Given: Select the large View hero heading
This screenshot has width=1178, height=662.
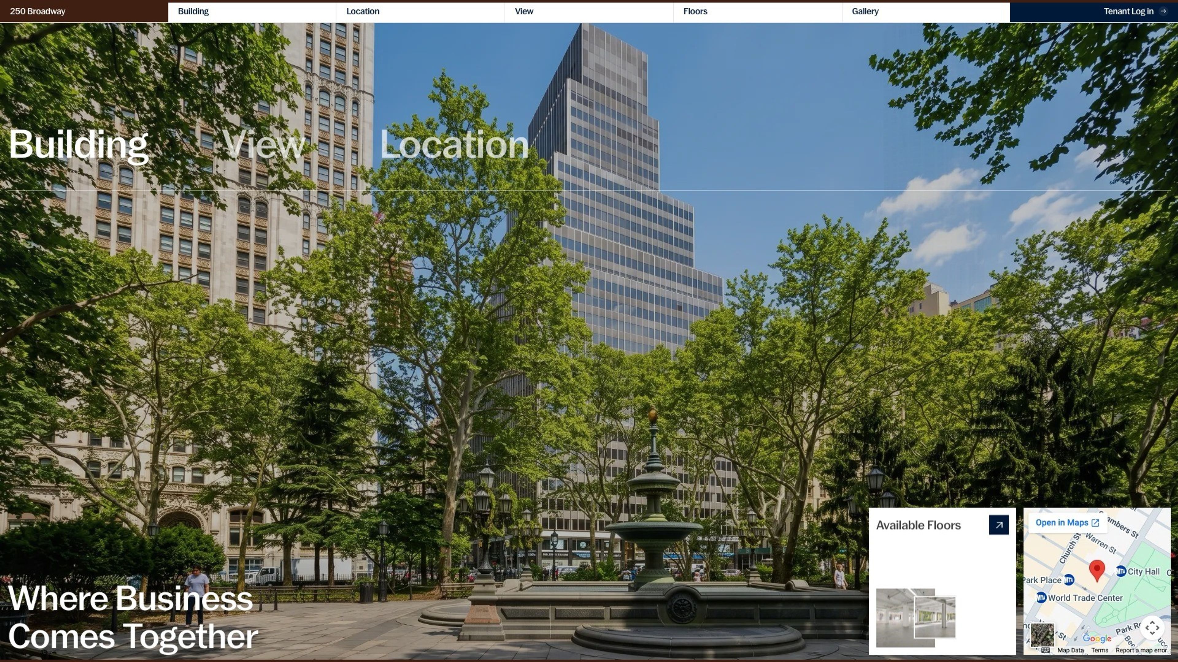Looking at the screenshot, I should [264, 144].
